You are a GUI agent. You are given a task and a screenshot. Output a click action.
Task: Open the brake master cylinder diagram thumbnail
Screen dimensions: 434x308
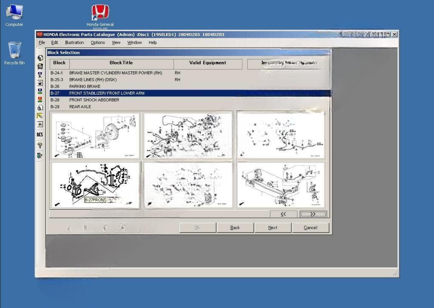tap(96, 136)
